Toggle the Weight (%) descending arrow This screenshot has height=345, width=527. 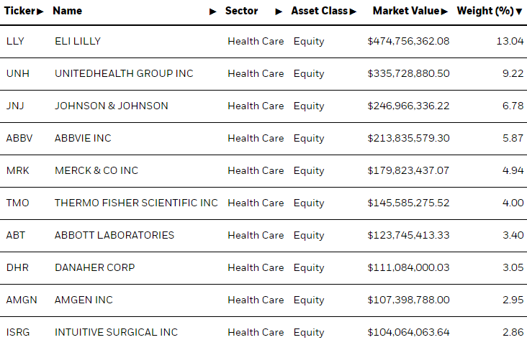[x=519, y=11]
